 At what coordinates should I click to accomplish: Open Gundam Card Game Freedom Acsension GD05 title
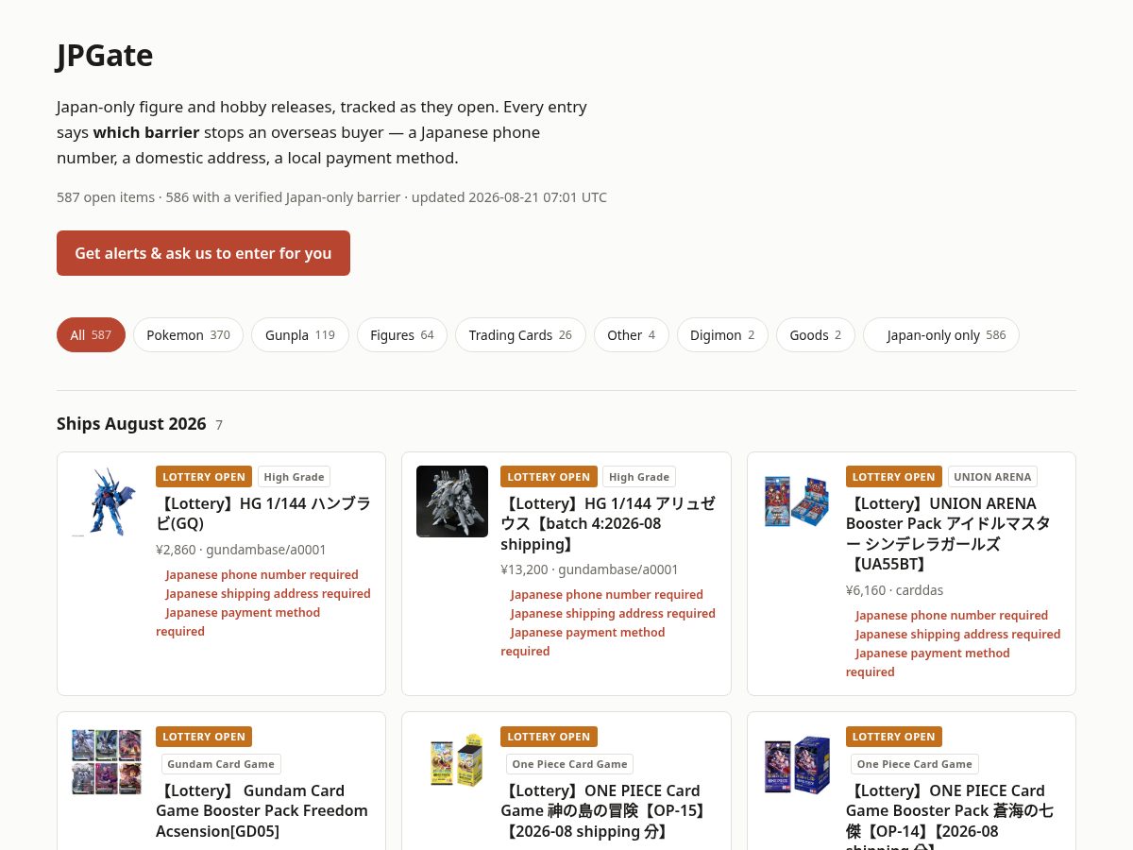(262, 810)
